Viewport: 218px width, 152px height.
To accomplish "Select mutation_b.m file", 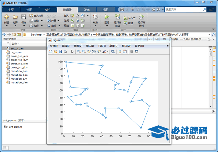I will pyautogui.click(x=24, y=75).
